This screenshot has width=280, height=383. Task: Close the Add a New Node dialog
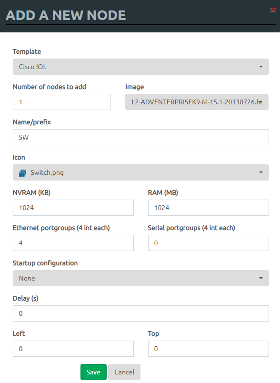pyautogui.click(x=273, y=10)
